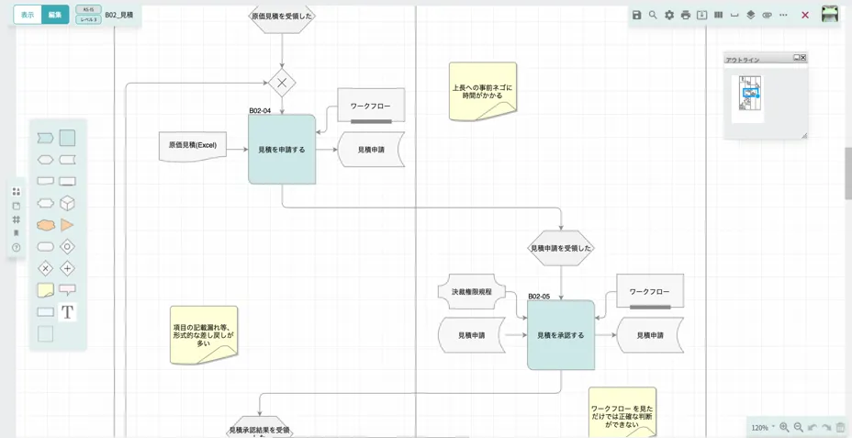The width and height of the screenshot is (852, 438).
Task: Print the diagram using printer icon
Action: (686, 16)
